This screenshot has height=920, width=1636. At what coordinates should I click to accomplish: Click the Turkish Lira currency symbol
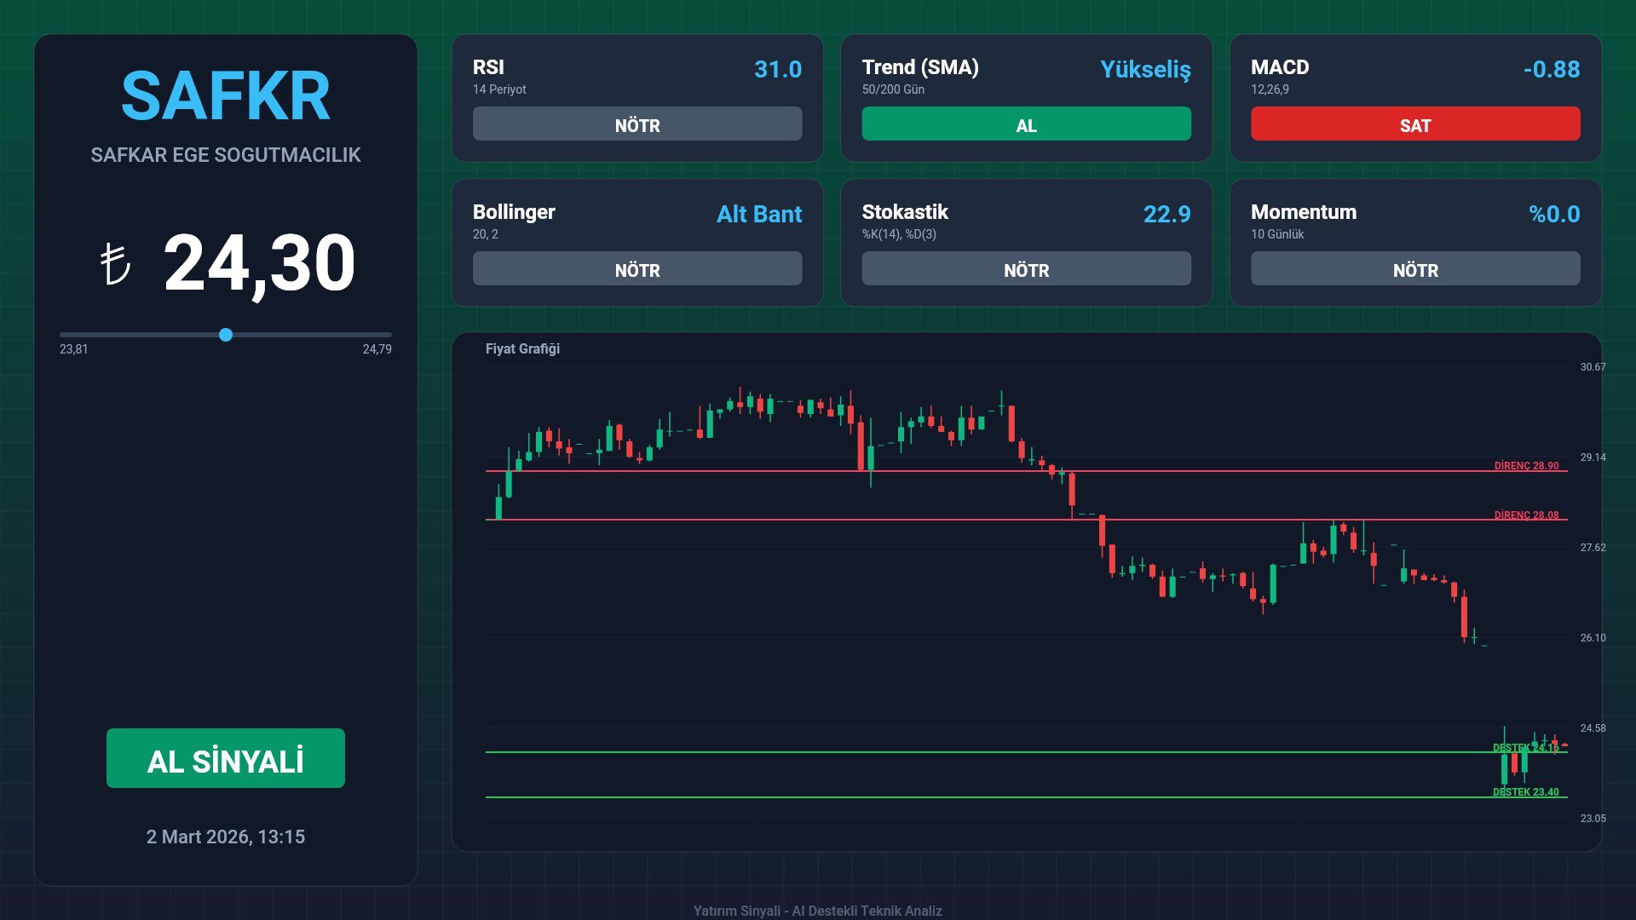click(x=115, y=264)
